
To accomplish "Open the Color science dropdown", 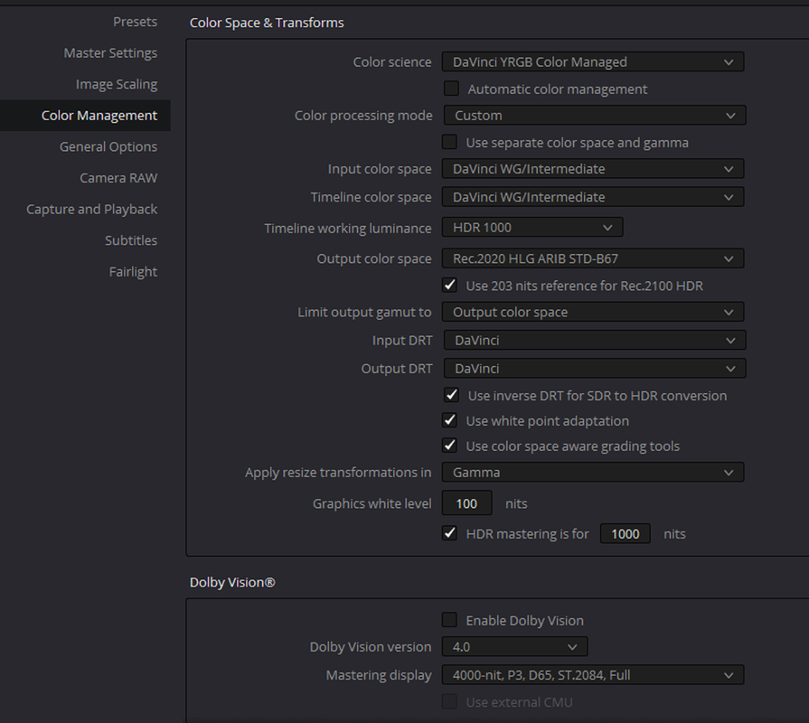I will tap(593, 61).
